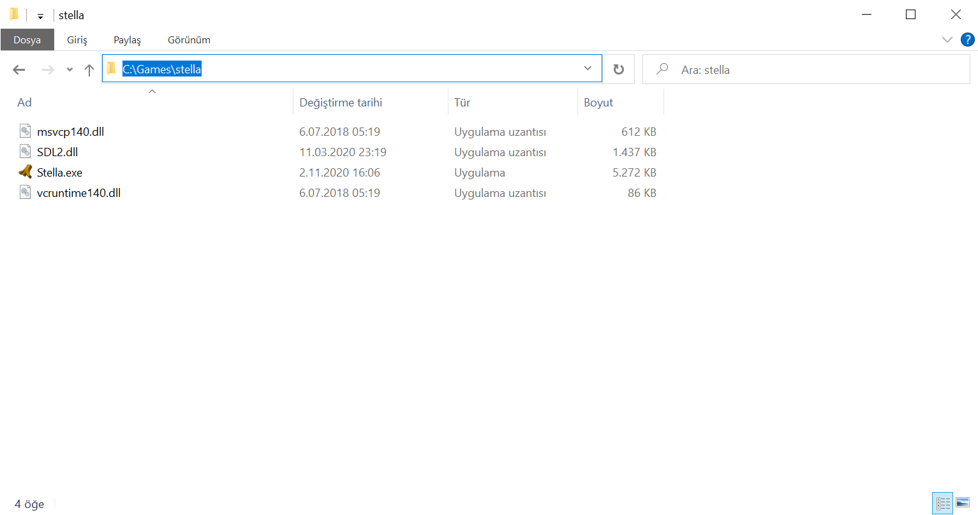Viewport: 978px width, 515px height.
Task: Open the Paylaş ribbon tab
Action: [x=127, y=40]
